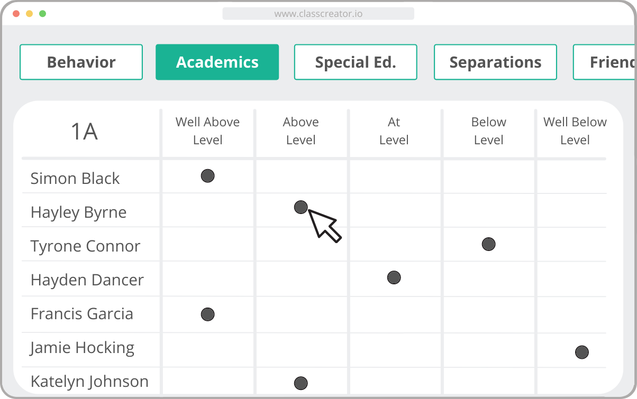
Task: Click the Well Below Level column header
Action: click(x=575, y=131)
